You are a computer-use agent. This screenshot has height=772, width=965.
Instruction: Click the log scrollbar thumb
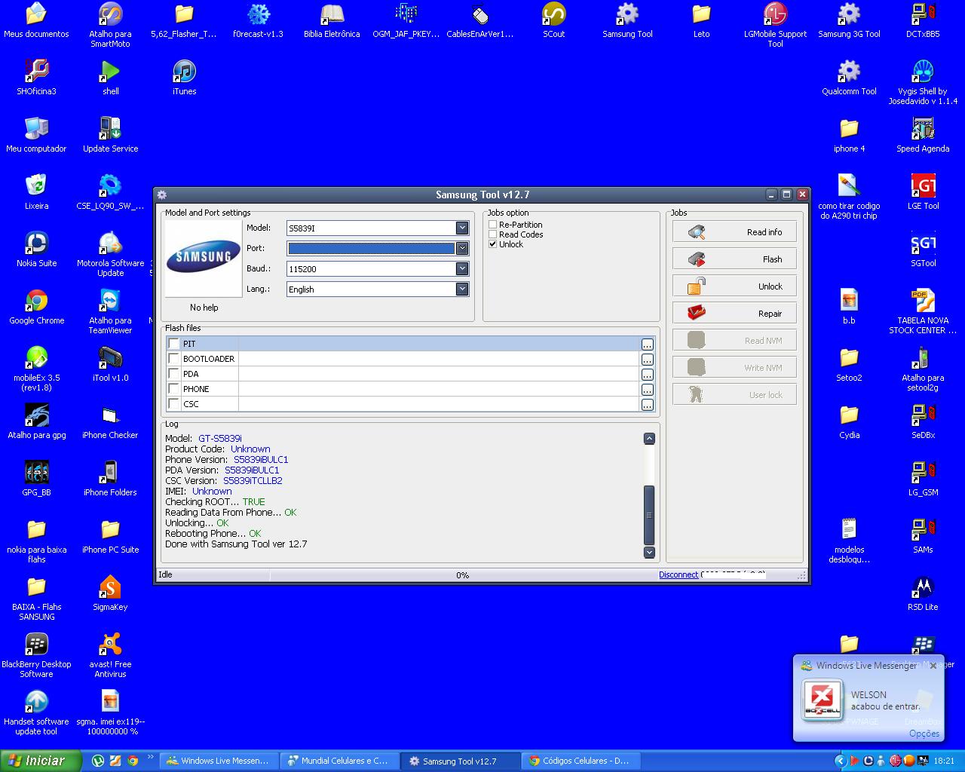point(649,515)
